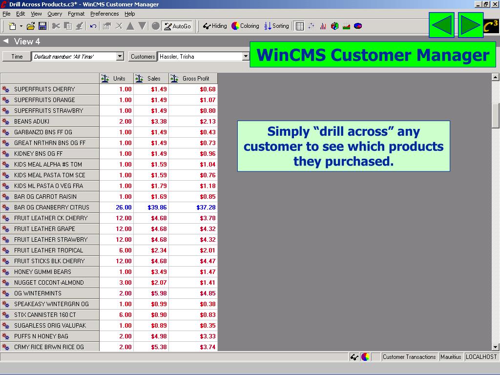Click the scale icon beside Gross Profit
Image resolution: width=500 pixels, height=375 pixels.
tap(174, 79)
